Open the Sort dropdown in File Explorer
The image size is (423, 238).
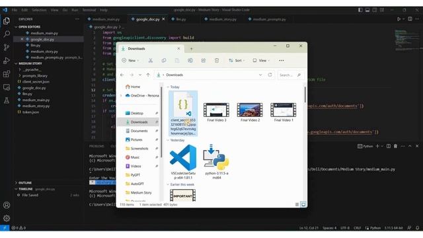tap(237, 60)
